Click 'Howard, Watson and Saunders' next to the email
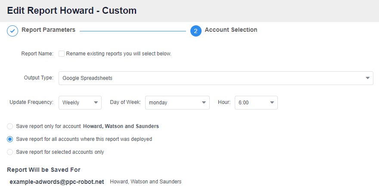The height and width of the screenshot is (189, 379). tap(146, 182)
